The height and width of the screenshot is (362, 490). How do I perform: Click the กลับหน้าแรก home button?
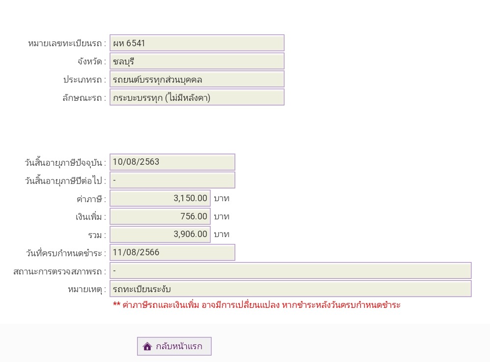click(x=174, y=346)
